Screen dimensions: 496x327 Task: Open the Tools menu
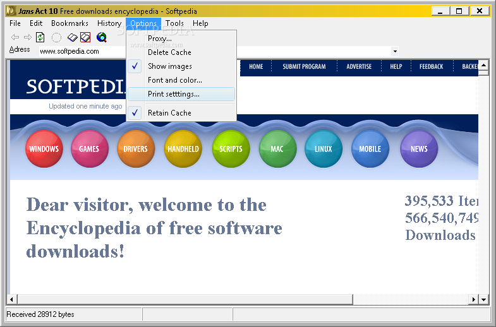[174, 23]
